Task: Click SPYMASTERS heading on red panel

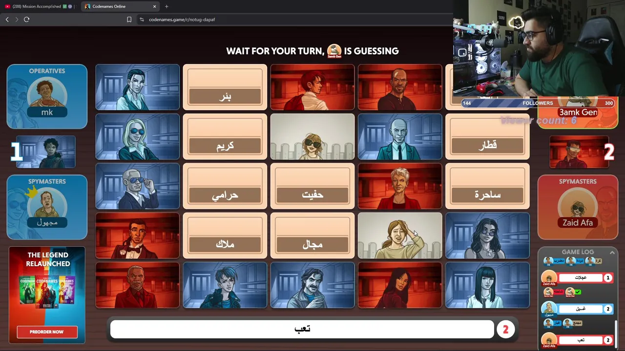Action: coord(578,181)
